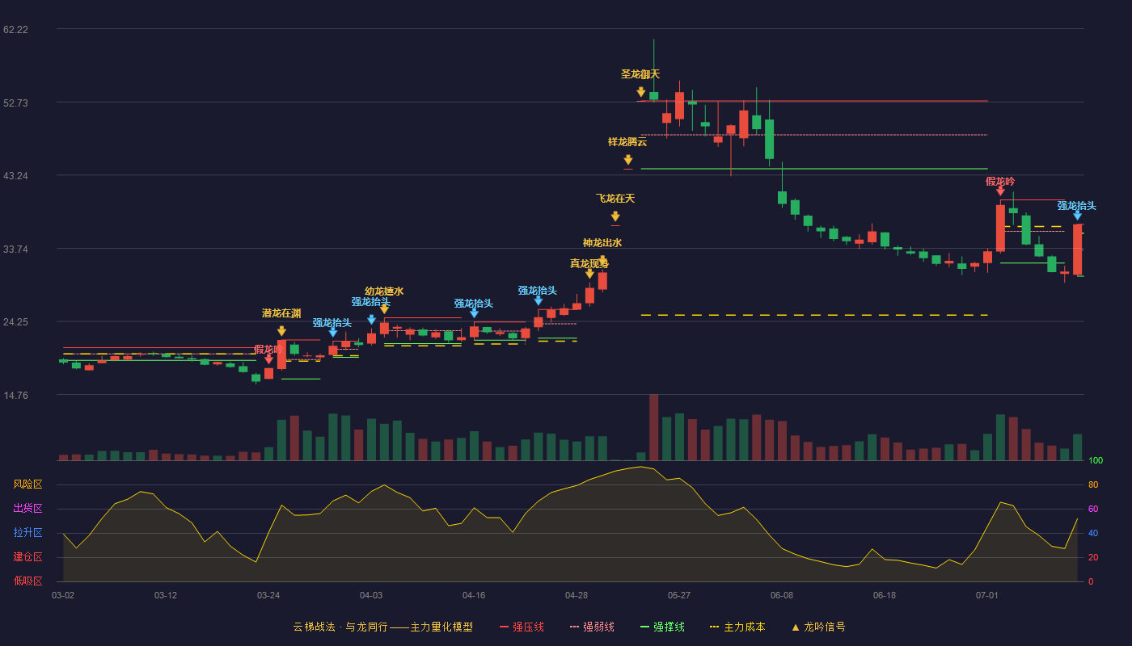Click the 强龙抬头 label right of 假龙吟 near 03-24
The width and height of the screenshot is (1132, 646).
pyautogui.click(x=332, y=323)
